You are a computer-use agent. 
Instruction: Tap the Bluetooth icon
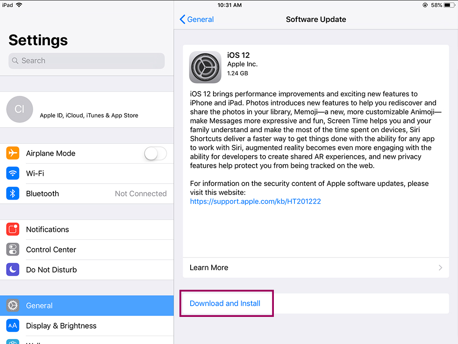pyautogui.click(x=13, y=193)
